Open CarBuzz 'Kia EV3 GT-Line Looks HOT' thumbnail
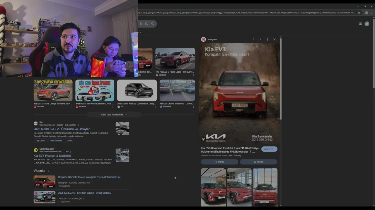 point(175,59)
